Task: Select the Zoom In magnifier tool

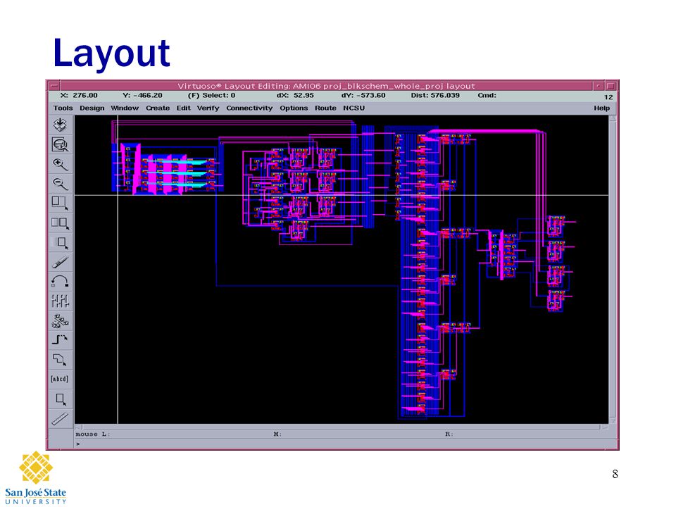Action: point(61,164)
